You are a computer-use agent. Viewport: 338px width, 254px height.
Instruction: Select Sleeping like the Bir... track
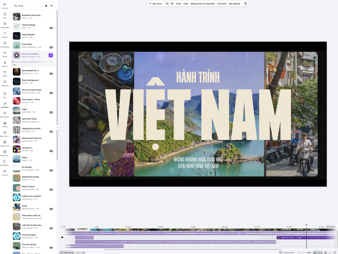click(33, 130)
